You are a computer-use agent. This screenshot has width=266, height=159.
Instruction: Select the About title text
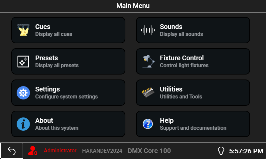coord(44,120)
